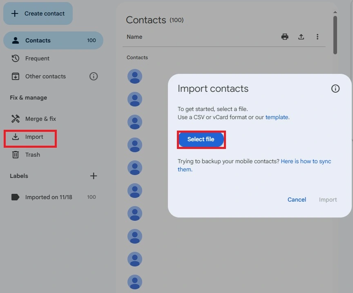Screen dimensions: 353x293
Task: Click the Frequent history clock icon
Action: (15, 58)
